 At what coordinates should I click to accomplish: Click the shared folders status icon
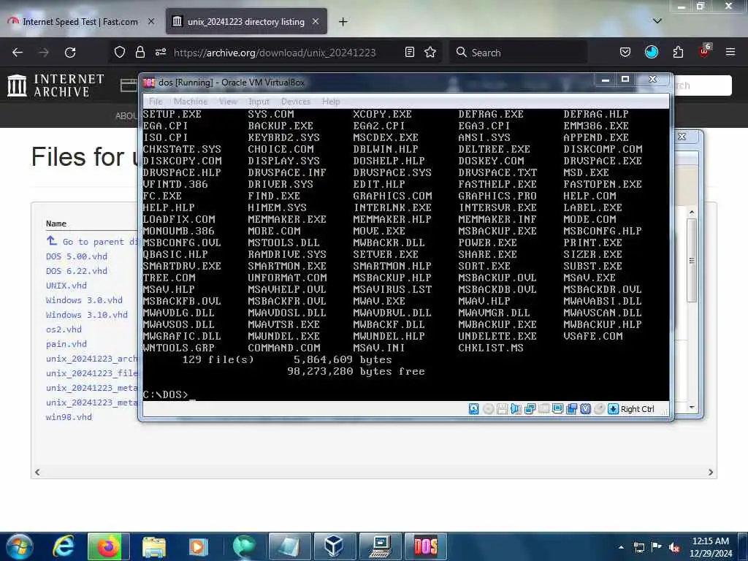(543, 409)
